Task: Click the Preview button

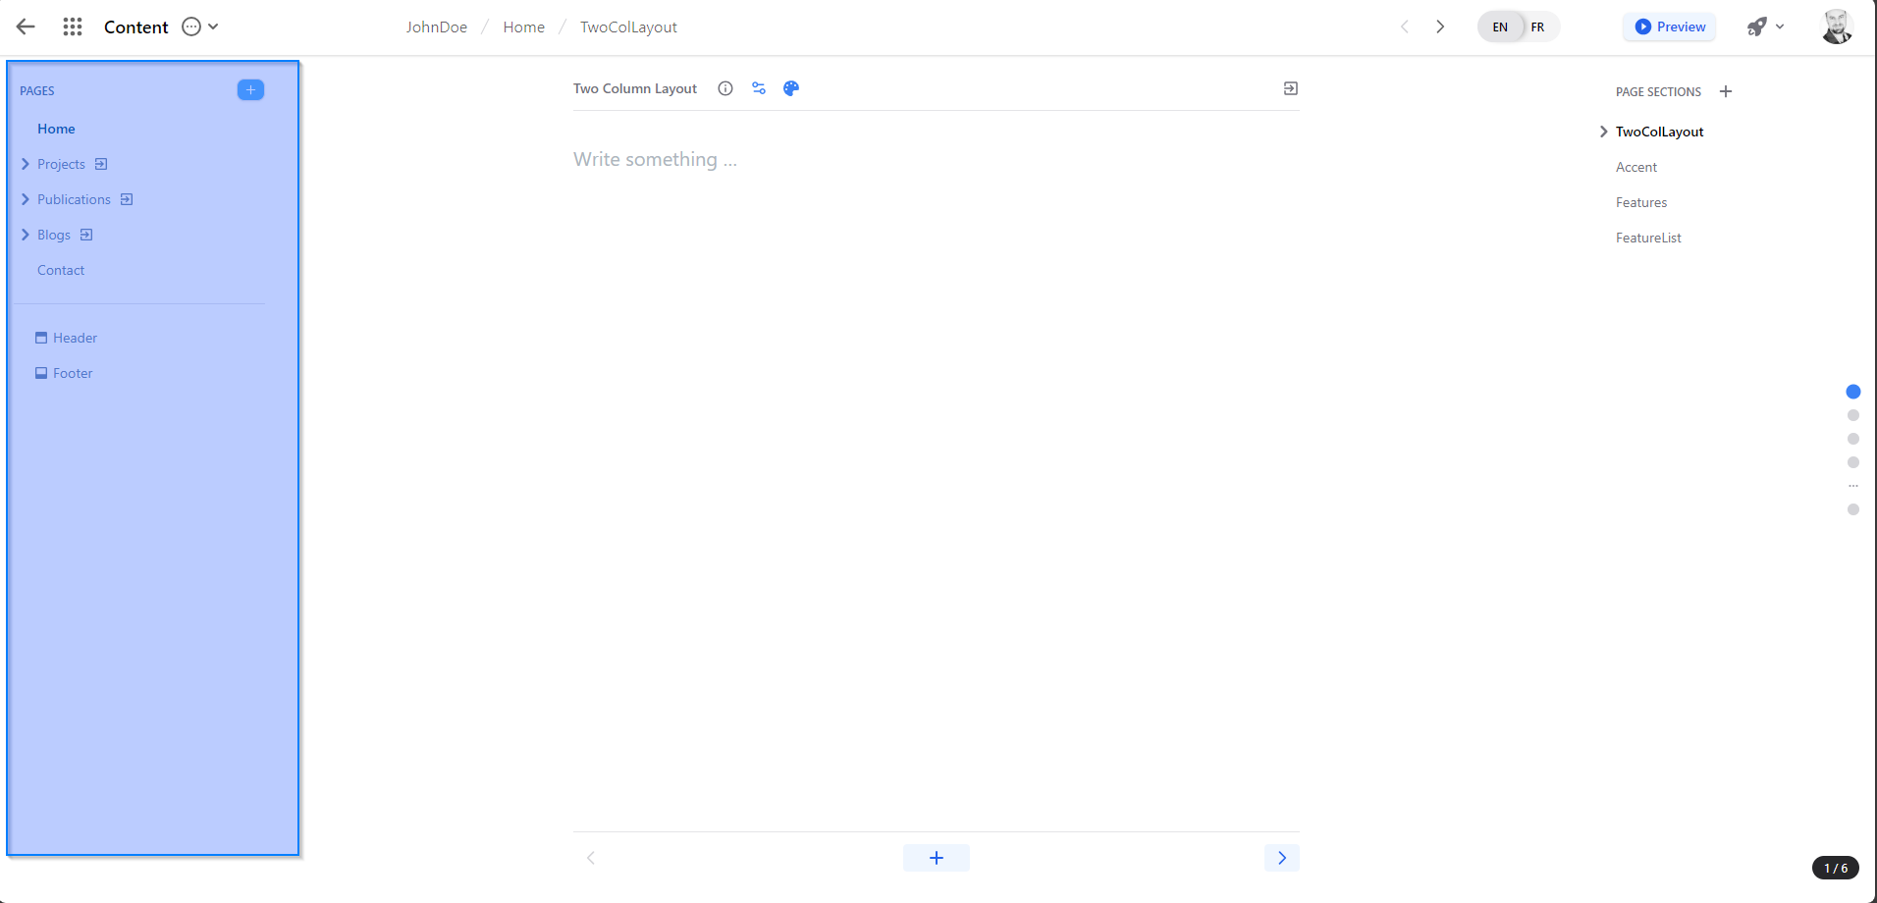Action: pyautogui.click(x=1670, y=27)
